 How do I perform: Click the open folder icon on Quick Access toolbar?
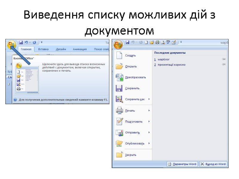pos(152,42)
